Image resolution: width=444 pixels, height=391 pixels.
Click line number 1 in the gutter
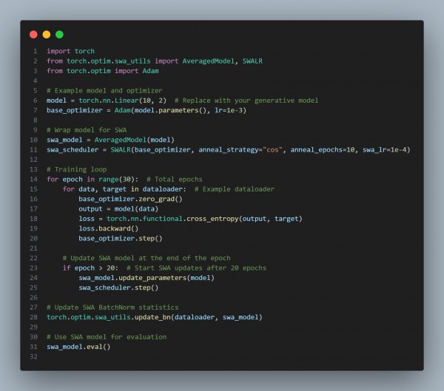(34, 51)
